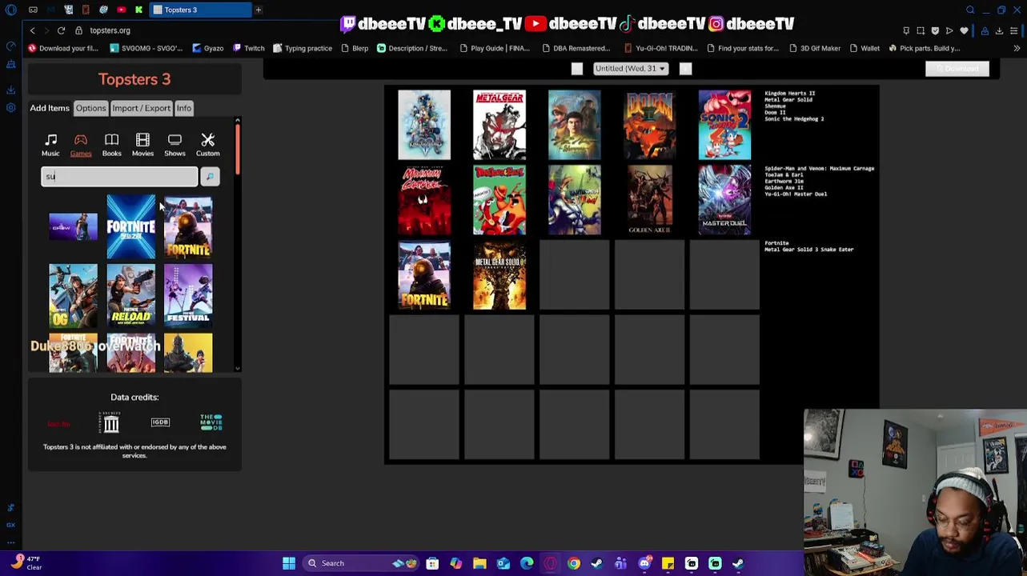
Task: Select the Shows category icon
Action: [175, 145]
